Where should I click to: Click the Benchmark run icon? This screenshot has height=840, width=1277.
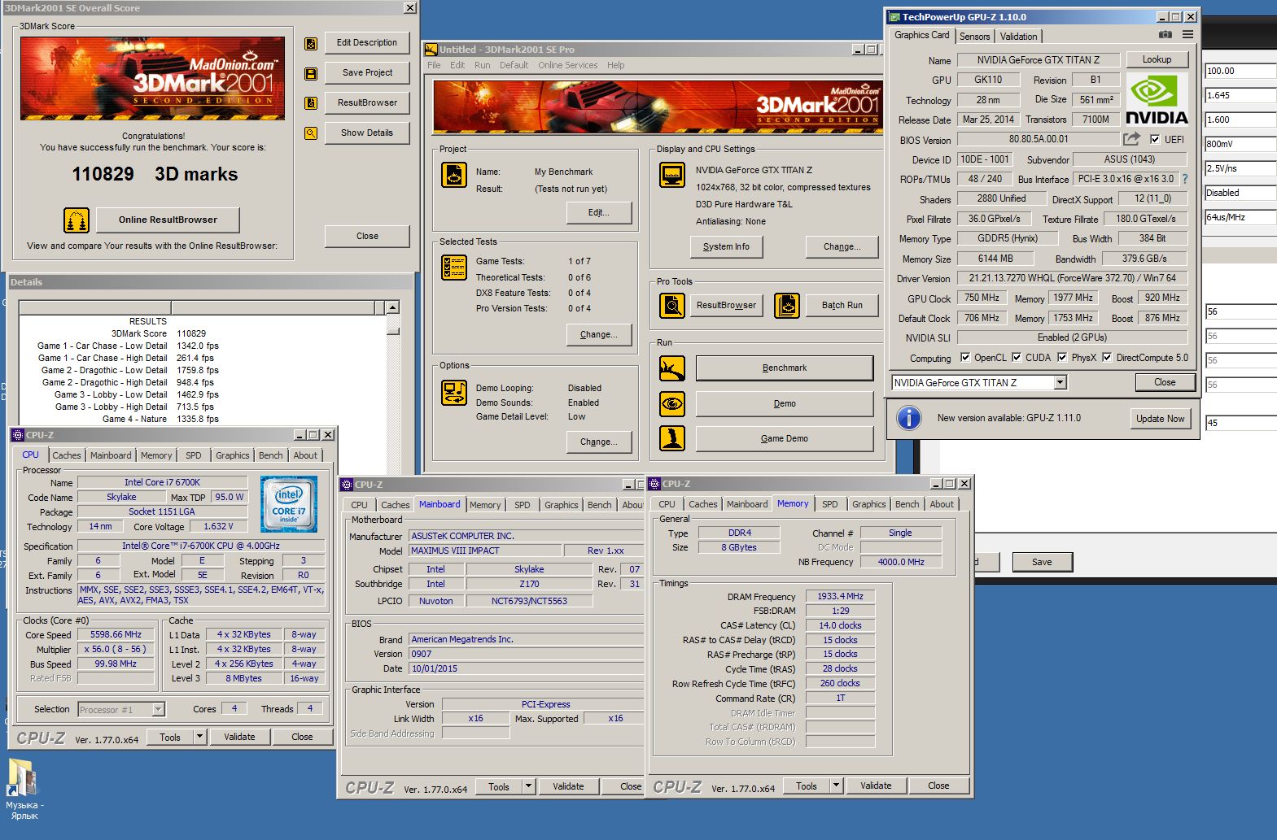(x=672, y=368)
